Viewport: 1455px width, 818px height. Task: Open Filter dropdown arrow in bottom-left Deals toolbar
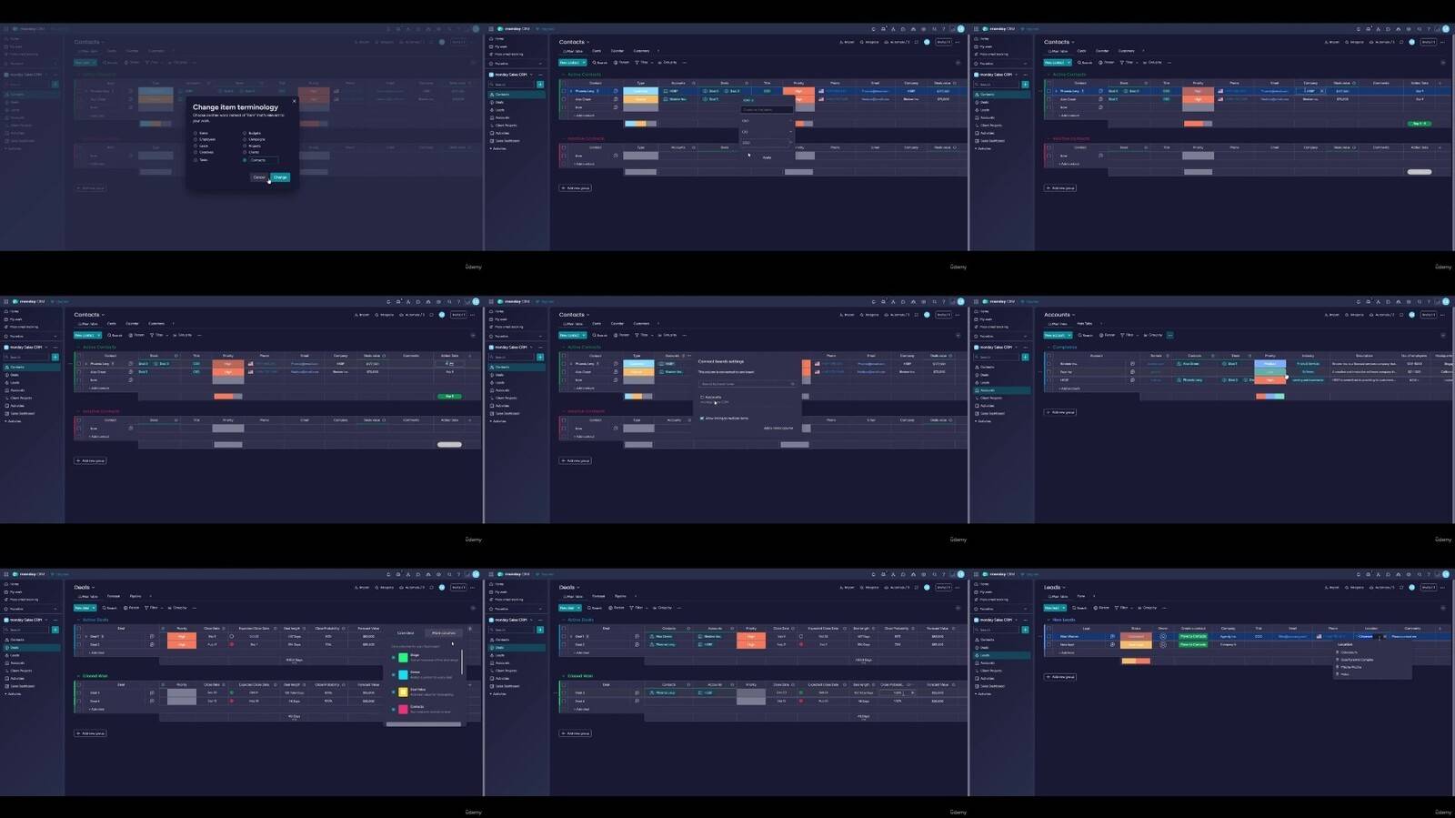point(162,608)
